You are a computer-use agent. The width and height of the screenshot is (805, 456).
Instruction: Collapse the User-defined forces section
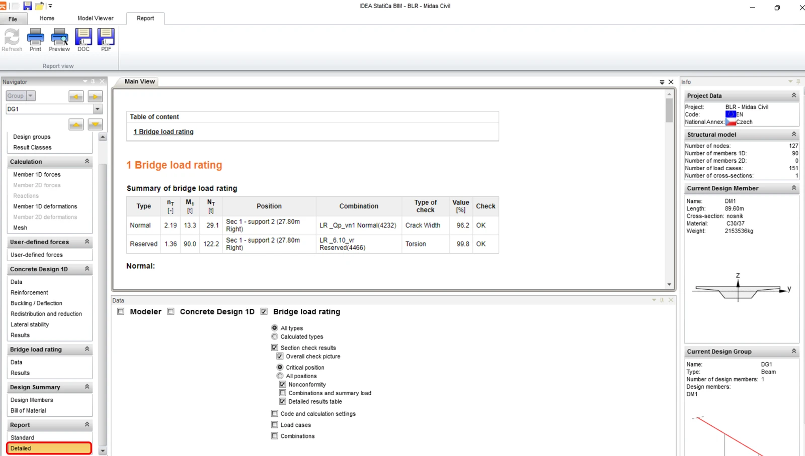87,242
